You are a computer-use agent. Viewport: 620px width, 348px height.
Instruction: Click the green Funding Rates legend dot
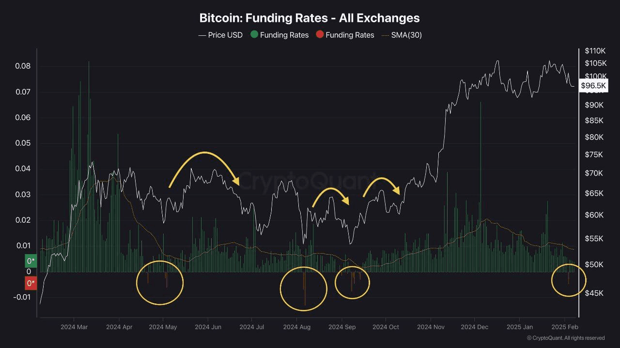point(254,35)
